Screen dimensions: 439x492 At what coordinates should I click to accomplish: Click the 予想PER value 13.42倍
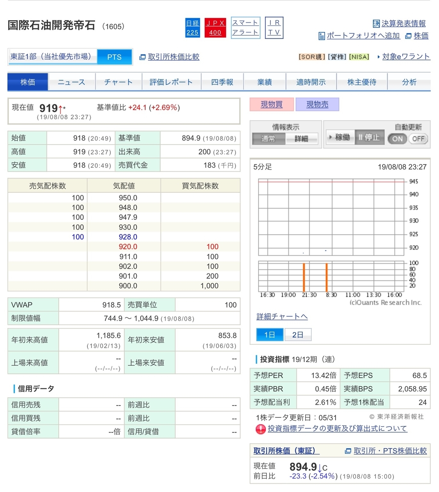pos(323,375)
